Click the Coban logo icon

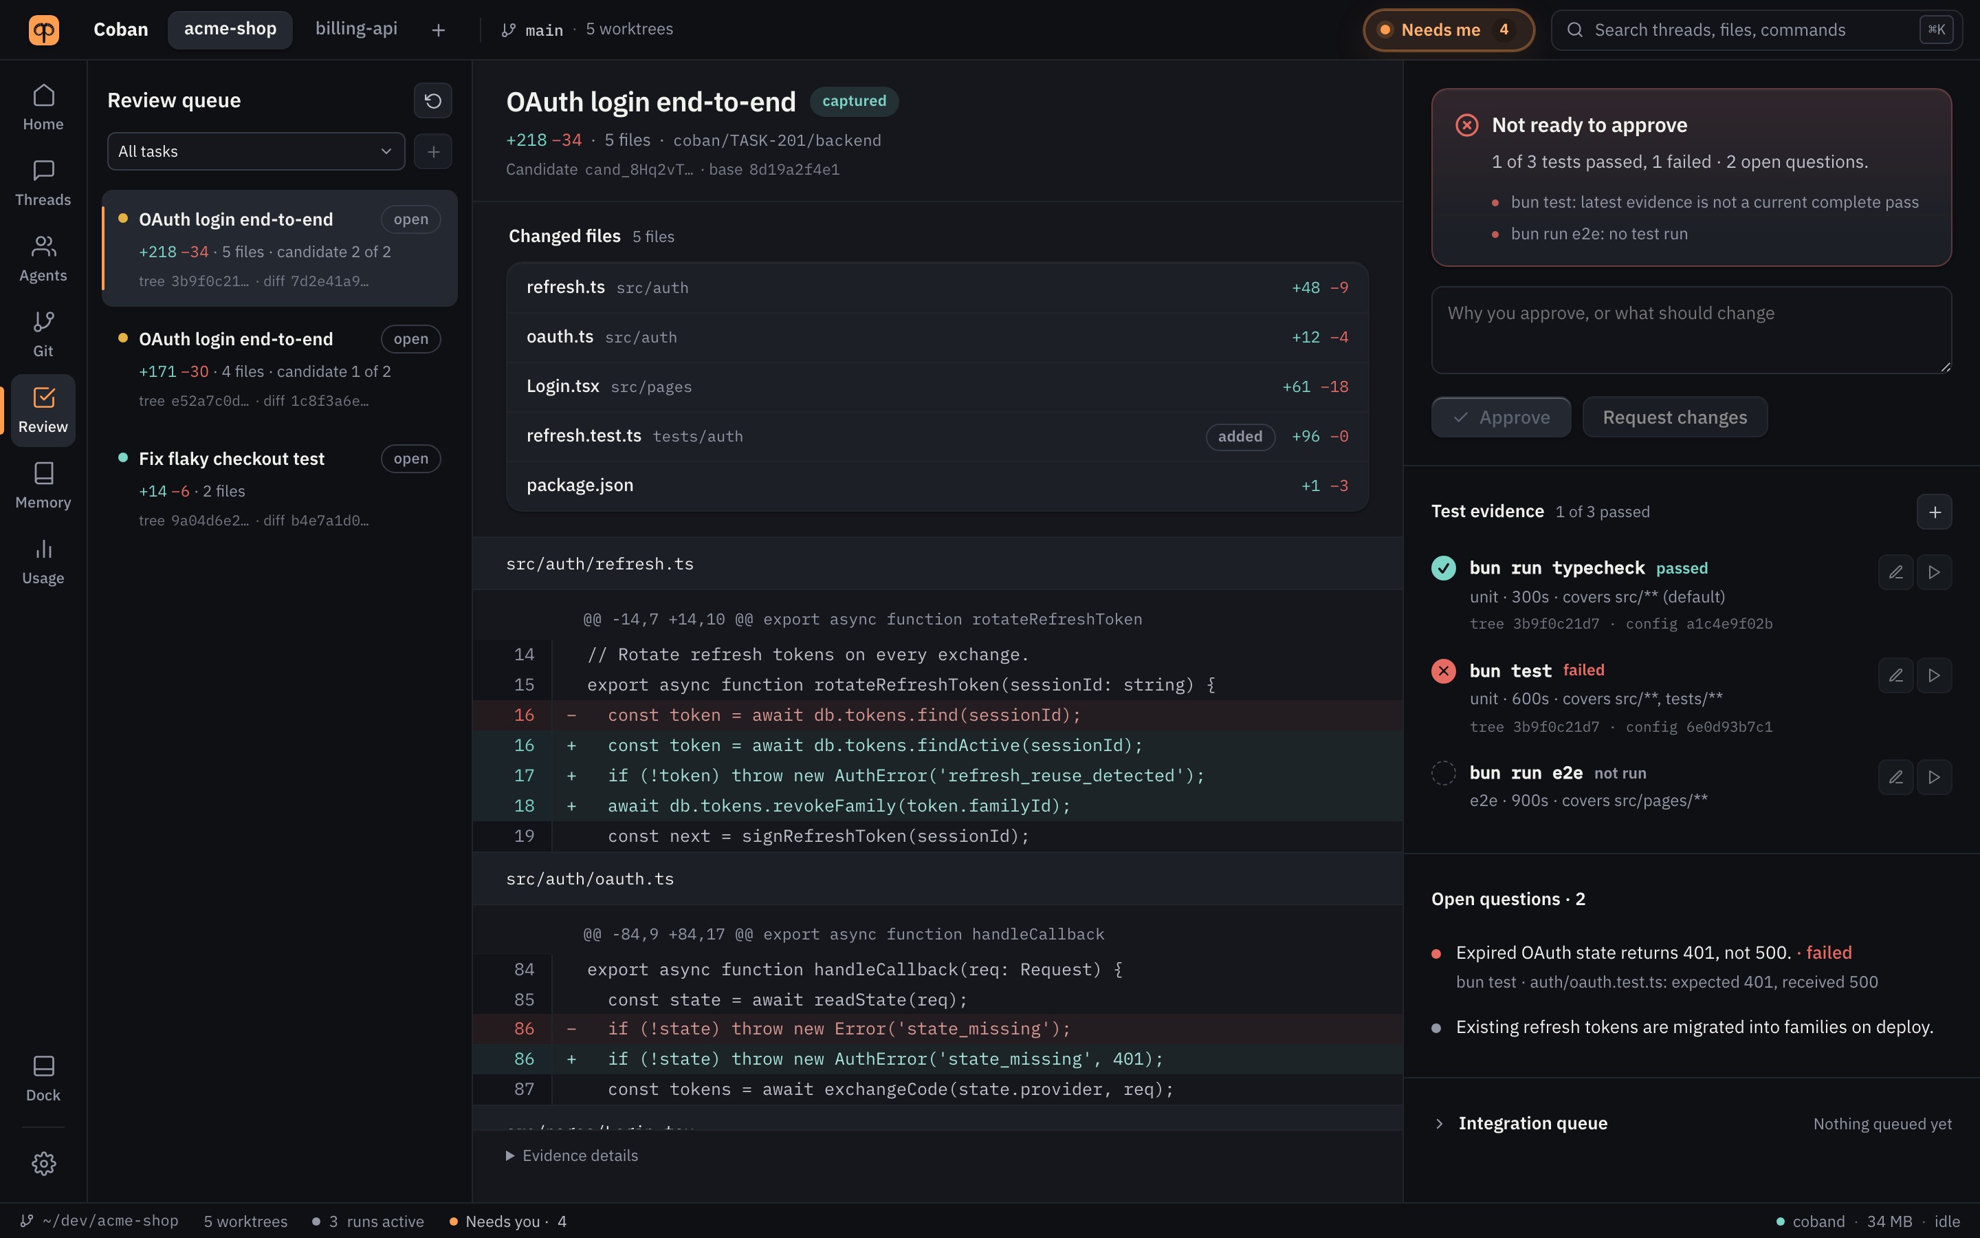tap(44, 30)
